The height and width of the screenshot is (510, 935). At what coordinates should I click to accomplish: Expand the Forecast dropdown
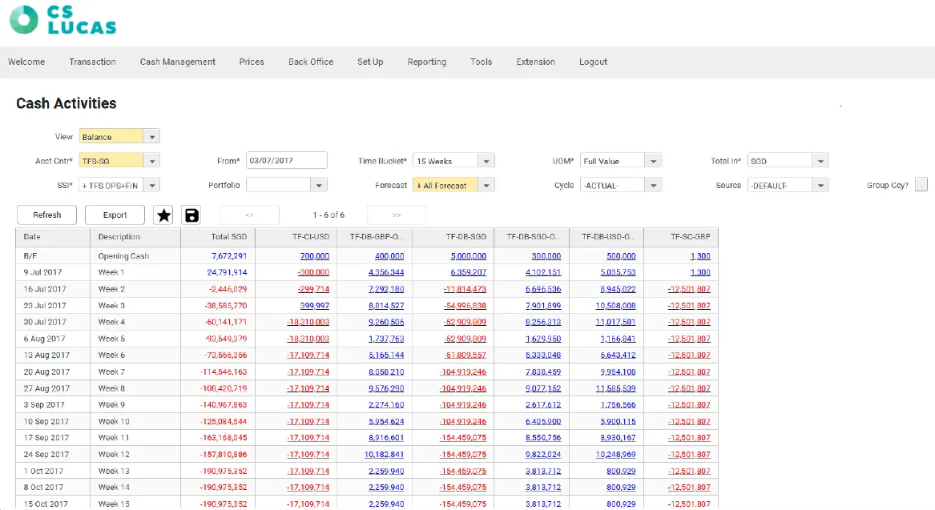click(x=486, y=185)
